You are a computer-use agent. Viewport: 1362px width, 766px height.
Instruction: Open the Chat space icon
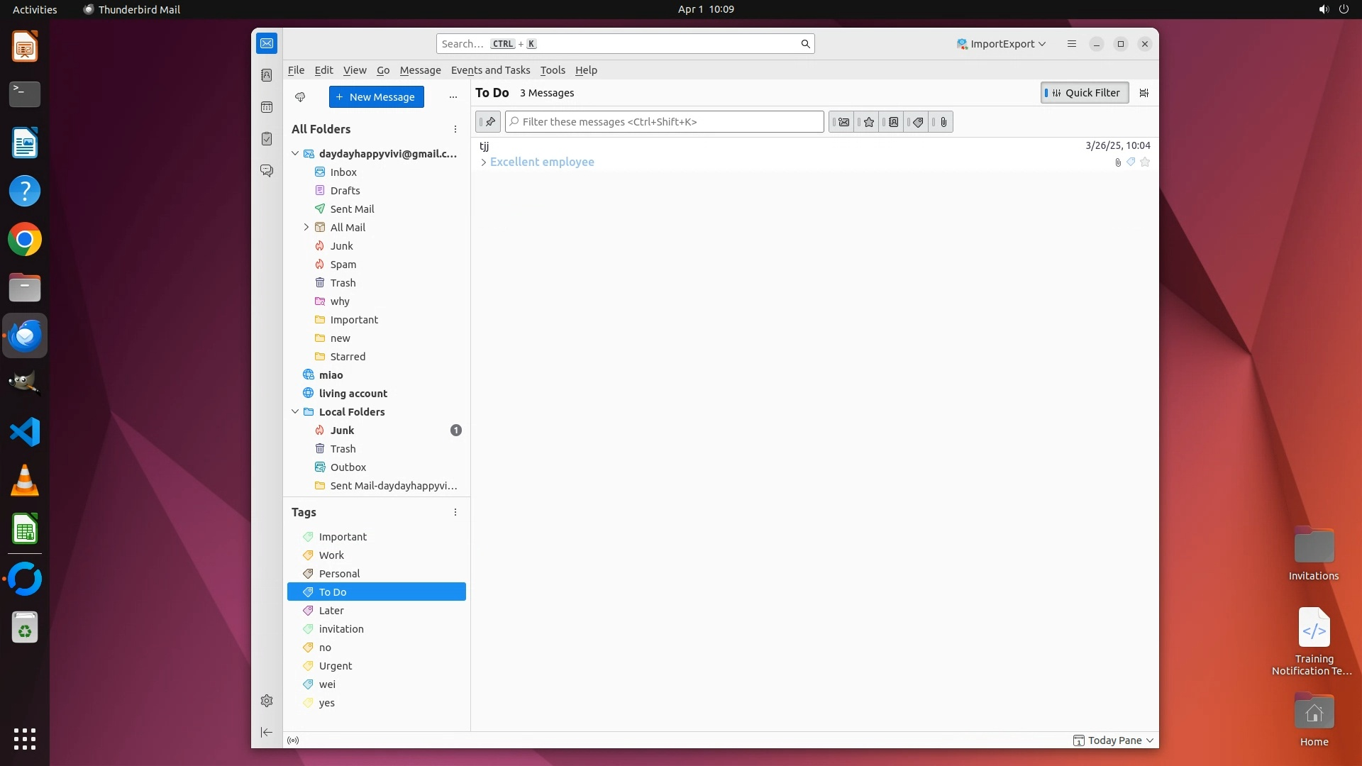click(x=267, y=171)
